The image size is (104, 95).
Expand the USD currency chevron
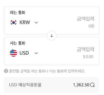(36, 53)
